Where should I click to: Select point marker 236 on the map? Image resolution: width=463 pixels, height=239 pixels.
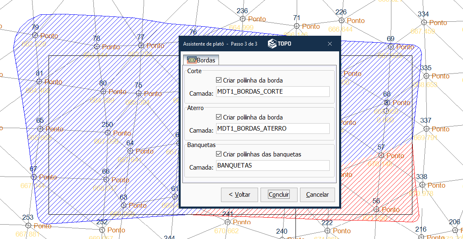(243, 19)
